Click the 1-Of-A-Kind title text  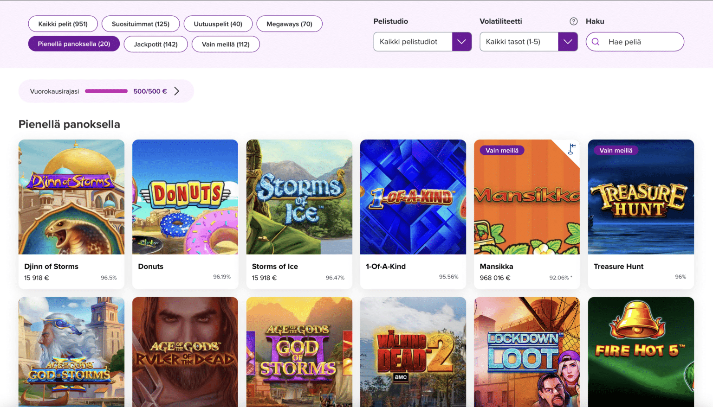point(386,267)
